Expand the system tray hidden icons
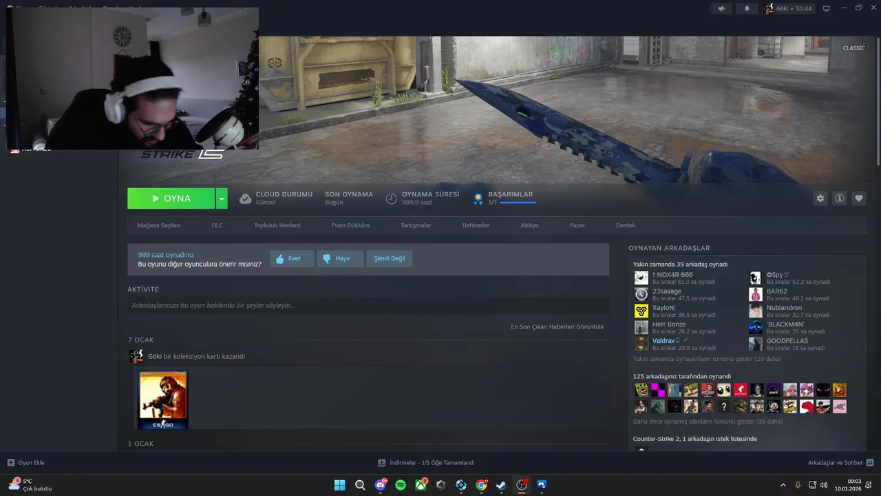Viewport: 881px width, 496px height. [x=783, y=485]
